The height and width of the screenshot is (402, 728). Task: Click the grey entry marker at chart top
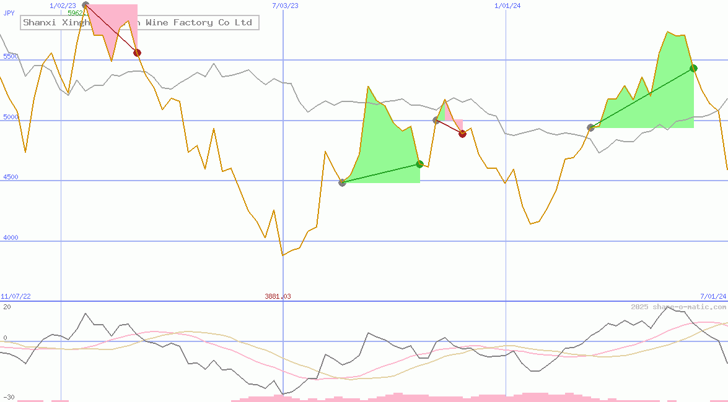pos(86,6)
